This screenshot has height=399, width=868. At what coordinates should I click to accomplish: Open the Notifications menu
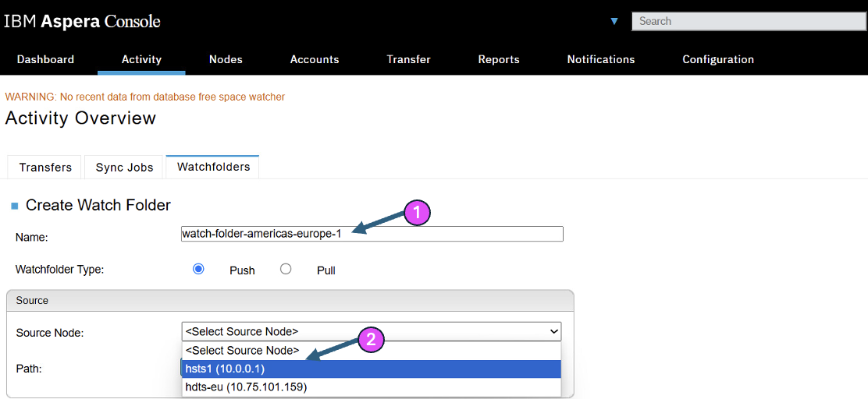[600, 59]
